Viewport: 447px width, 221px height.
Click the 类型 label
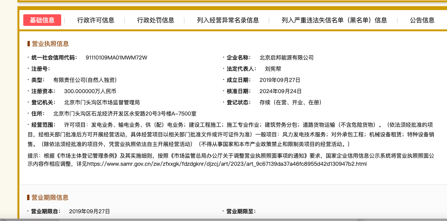38,80
